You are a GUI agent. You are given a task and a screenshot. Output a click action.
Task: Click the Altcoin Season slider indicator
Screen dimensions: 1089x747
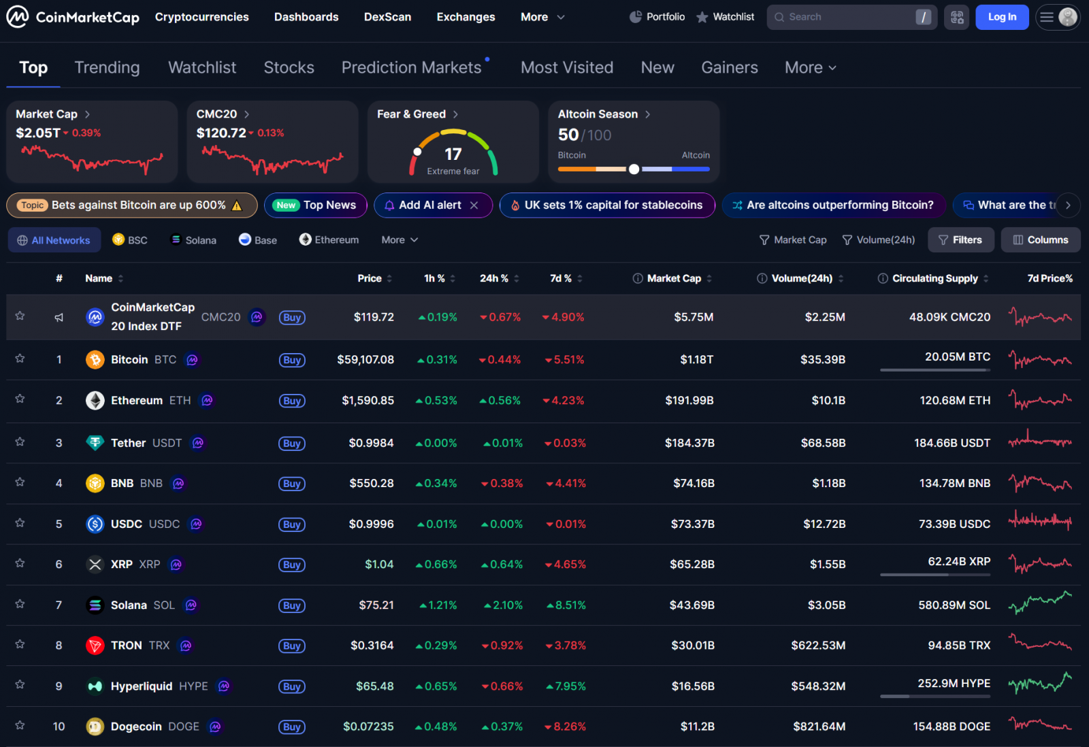click(x=634, y=169)
